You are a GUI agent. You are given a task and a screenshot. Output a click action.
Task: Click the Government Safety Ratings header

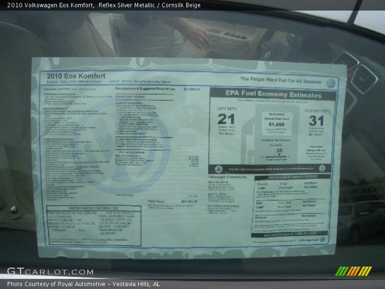293,177
